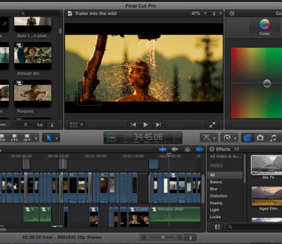Select the 'Roques' clip thumbnail
The width and height of the screenshot is (282, 244).
(33, 93)
